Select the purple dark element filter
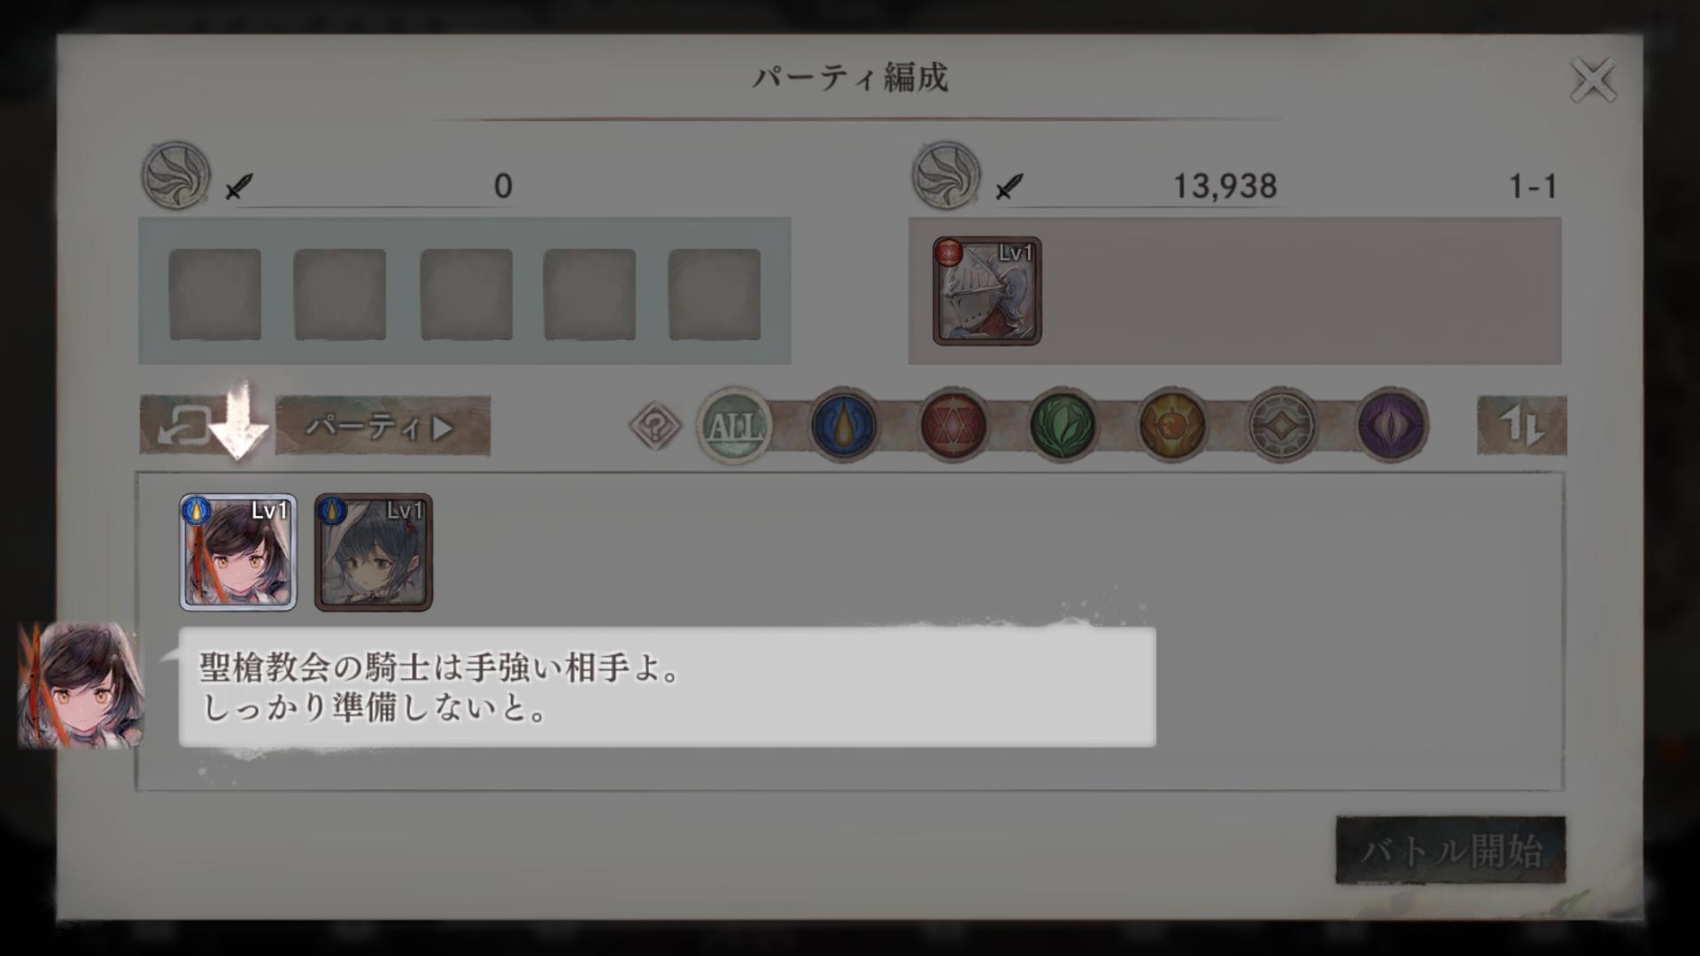Viewport: 1700px width, 956px height. point(1391,426)
